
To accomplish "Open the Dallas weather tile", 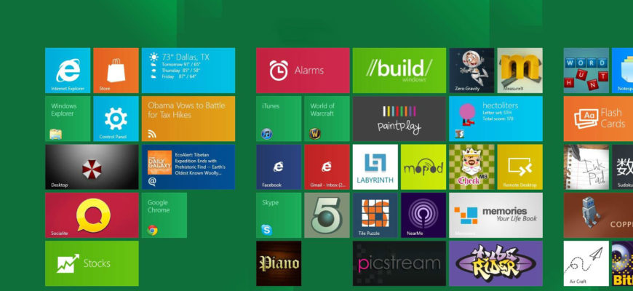I will (x=188, y=71).
